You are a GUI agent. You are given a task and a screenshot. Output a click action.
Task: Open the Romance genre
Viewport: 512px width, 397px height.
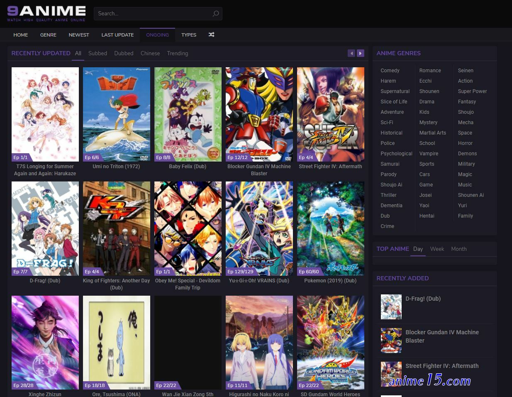pos(430,71)
